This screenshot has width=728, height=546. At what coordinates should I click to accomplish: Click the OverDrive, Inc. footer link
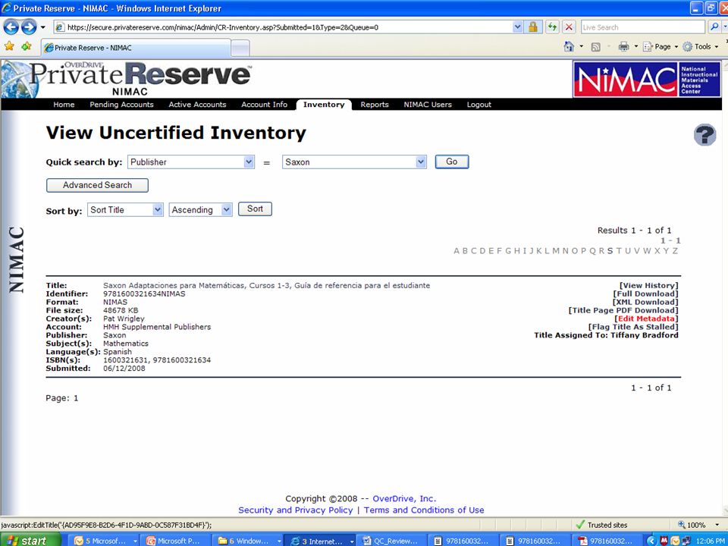click(x=404, y=499)
